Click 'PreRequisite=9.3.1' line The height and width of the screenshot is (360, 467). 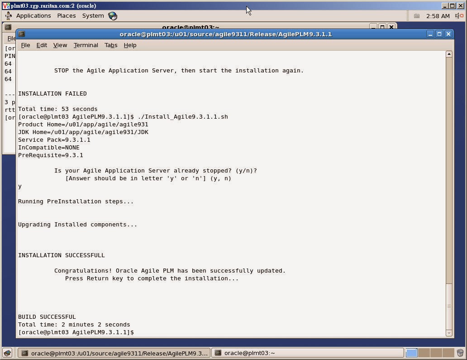51,155
